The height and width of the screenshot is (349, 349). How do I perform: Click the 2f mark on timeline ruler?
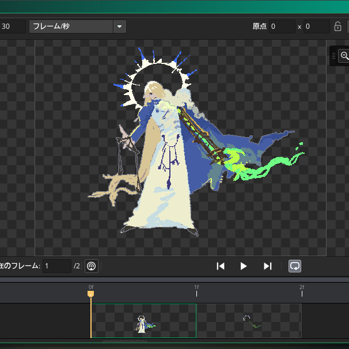[302, 292]
